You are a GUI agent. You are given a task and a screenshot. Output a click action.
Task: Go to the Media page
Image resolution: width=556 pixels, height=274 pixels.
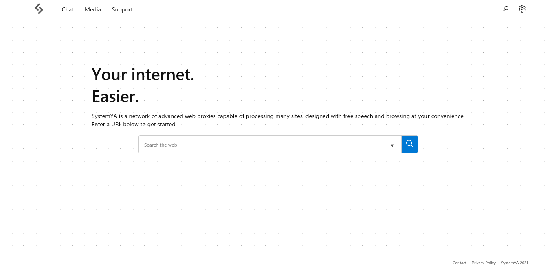tap(93, 9)
